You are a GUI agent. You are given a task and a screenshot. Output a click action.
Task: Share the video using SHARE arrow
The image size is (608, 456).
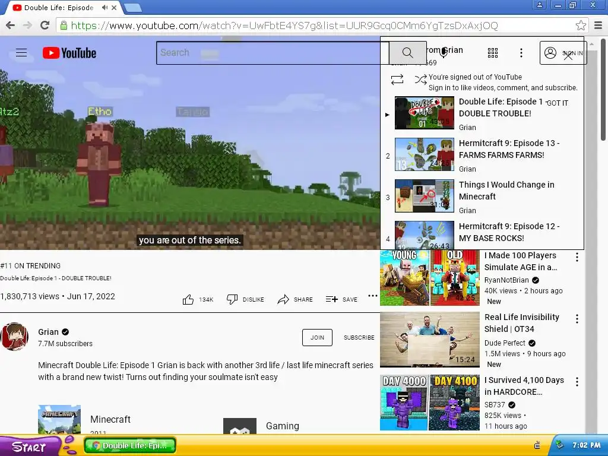pos(295,299)
